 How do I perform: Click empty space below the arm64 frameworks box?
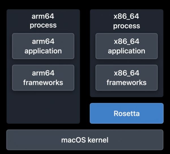(43, 107)
